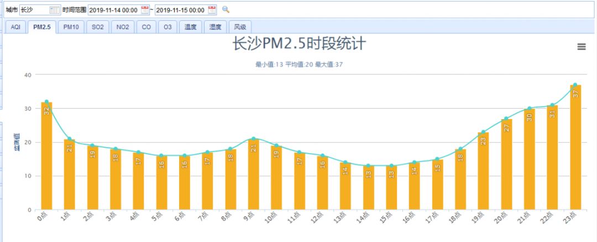
Task: Open the end date calendar icon
Action: pyautogui.click(x=212, y=10)
